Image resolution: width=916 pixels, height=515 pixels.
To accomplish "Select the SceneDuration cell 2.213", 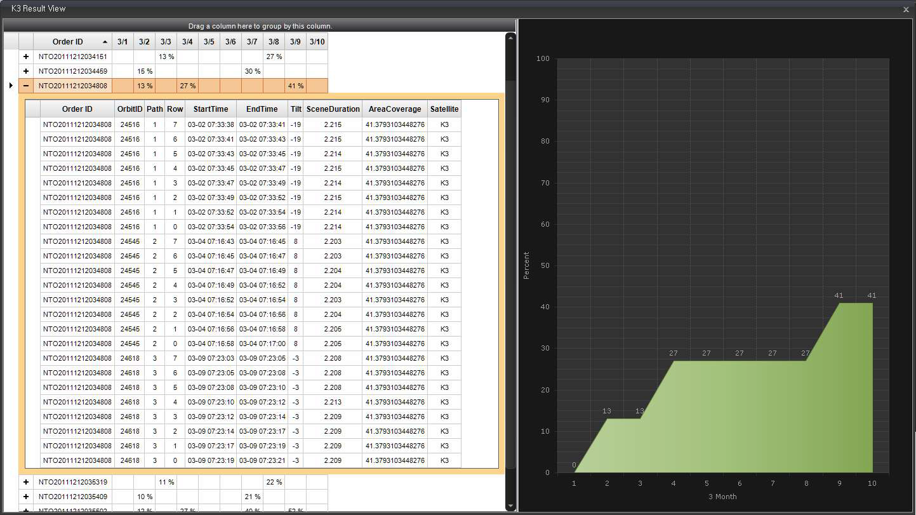I will pyautogui.click(x=333, y=402).
